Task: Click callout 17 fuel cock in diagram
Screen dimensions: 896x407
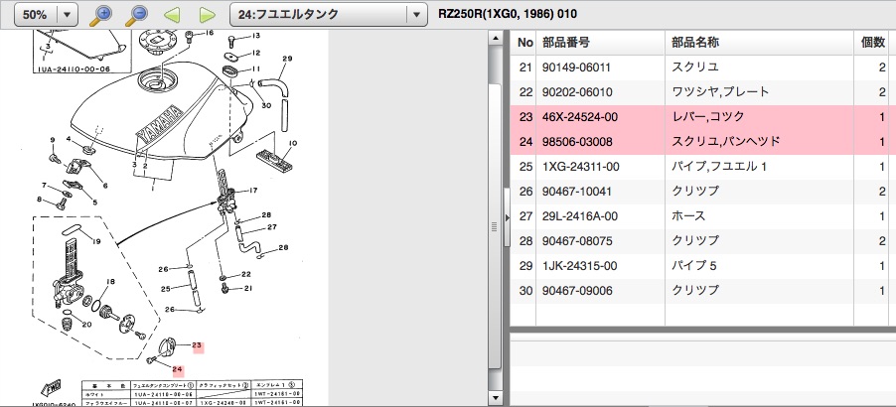Action: [254, 190]
